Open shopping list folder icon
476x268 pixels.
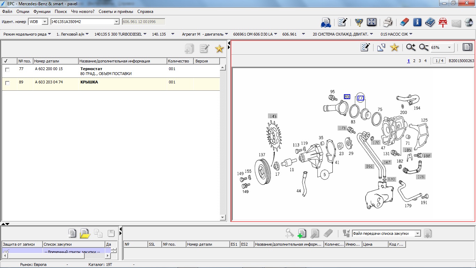coord(85,233)
